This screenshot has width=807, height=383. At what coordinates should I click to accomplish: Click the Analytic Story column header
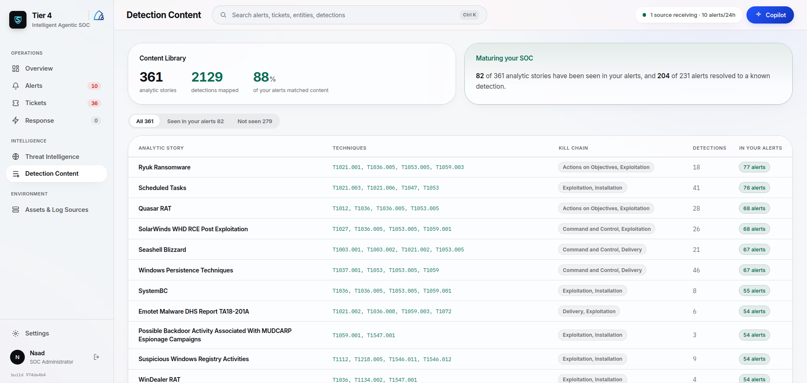pyautogui.click(x=161, y=148)
